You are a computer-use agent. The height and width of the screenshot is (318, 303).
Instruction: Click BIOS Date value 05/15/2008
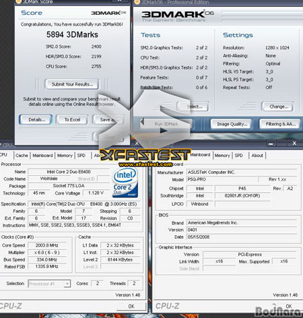[x=242, y=237]
